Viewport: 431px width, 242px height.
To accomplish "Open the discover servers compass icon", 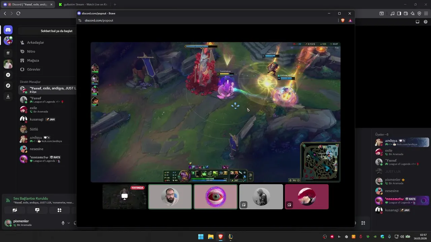I will click(x=8, y=86).
